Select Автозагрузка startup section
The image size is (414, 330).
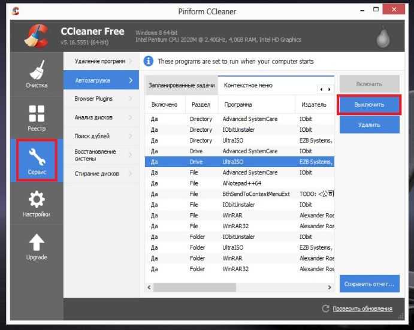(x=101, y=80)
